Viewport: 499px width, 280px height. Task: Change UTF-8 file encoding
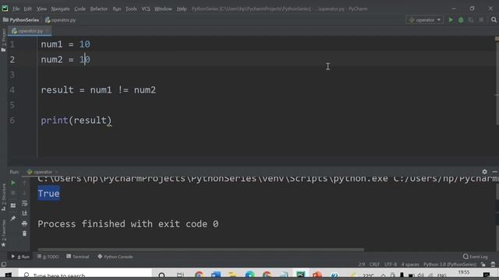click(x=391, y=264)
